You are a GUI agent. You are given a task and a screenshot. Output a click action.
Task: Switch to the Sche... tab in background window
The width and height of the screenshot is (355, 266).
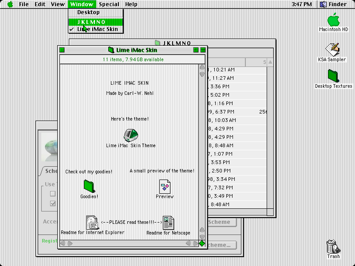click(50, 171)
